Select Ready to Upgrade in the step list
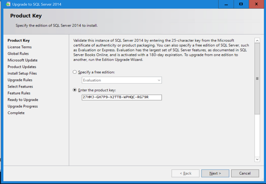This screenshot has width=266, height=184. [23, 100]
